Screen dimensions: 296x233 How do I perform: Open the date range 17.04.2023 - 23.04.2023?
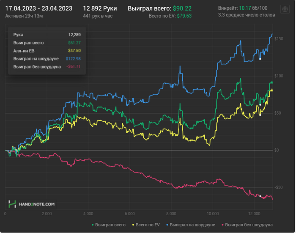tap(38, 8)
